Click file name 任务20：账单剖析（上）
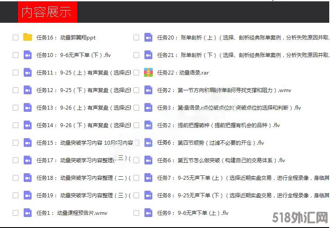Viewport: 331px width, 228px height. (243, 38)
